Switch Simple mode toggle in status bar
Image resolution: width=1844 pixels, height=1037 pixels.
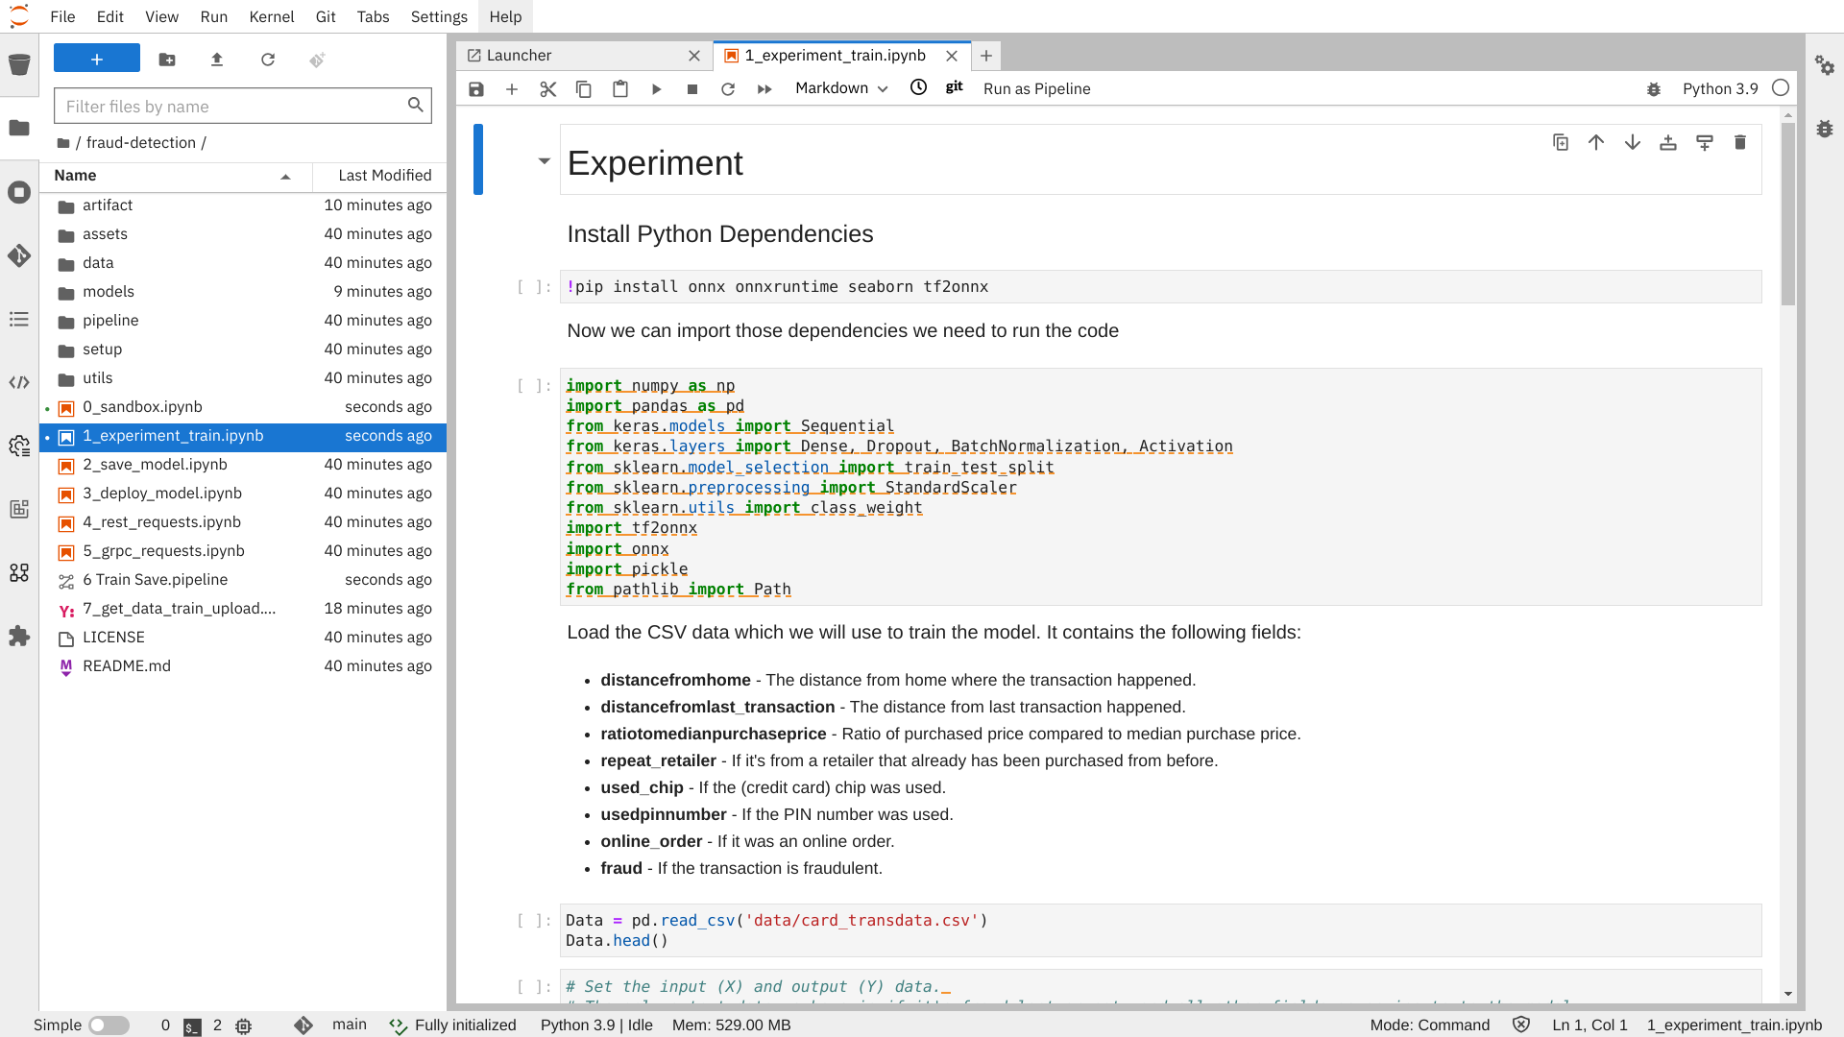click(x=109, y=1025)
